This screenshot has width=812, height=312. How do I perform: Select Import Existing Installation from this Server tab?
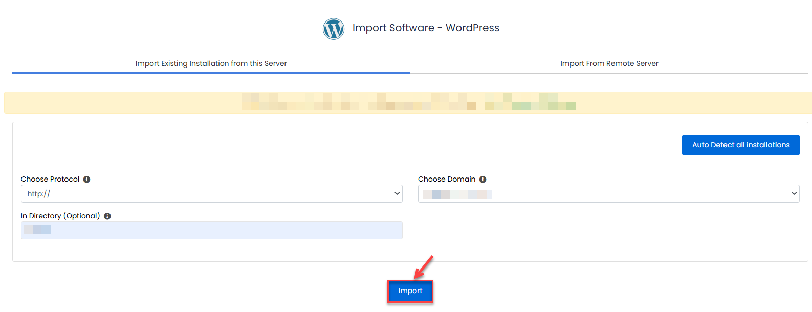coord(211,63)
